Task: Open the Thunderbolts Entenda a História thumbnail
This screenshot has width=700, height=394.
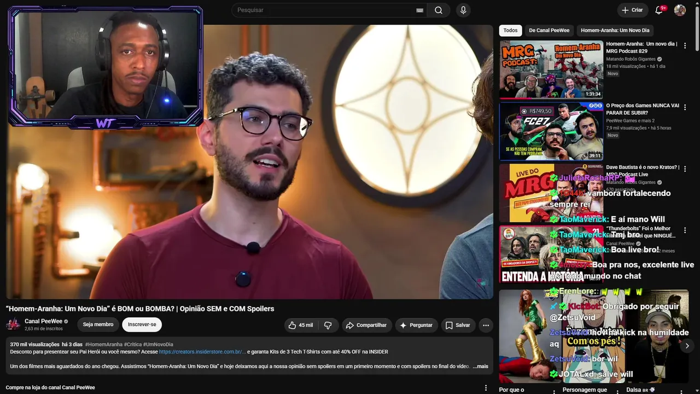Action: click(x=551, y=254)
